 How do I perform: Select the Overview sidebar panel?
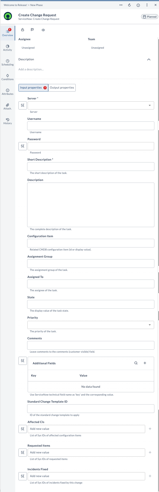8,32
